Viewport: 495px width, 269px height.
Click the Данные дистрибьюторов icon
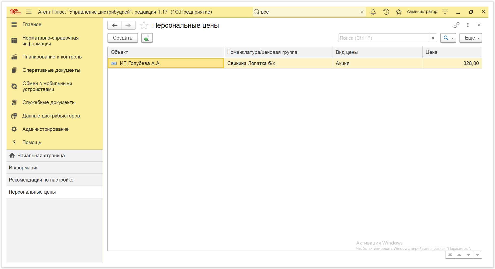coord(14,116)
